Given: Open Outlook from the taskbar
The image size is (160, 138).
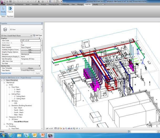Looking at the screenshot, I should pos(35,135).
